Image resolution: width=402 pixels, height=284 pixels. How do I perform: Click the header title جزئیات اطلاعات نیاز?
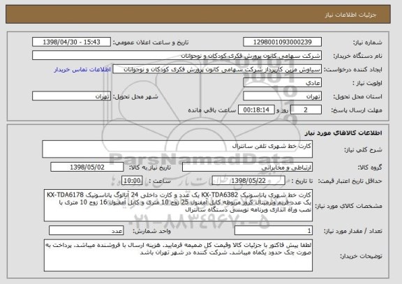coord(351,15)
